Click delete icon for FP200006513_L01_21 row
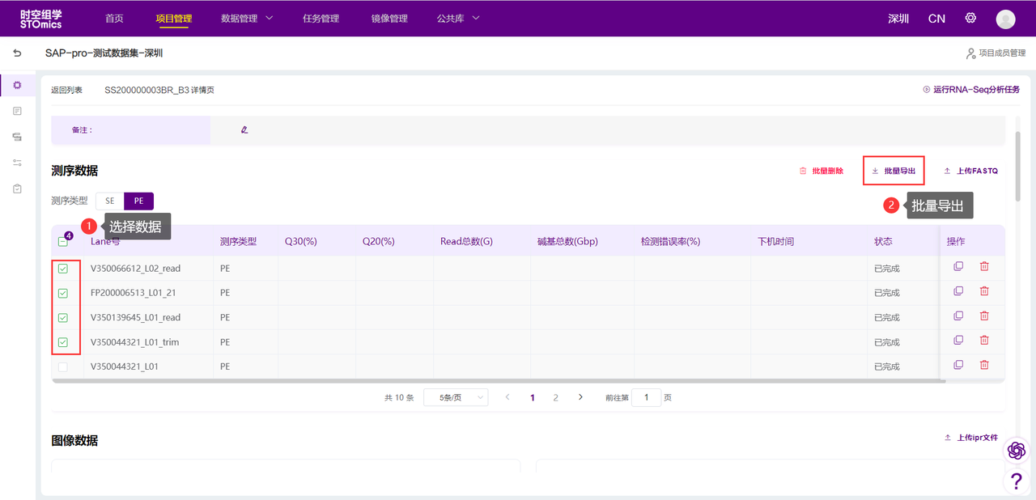 click(x=984, y=291)
